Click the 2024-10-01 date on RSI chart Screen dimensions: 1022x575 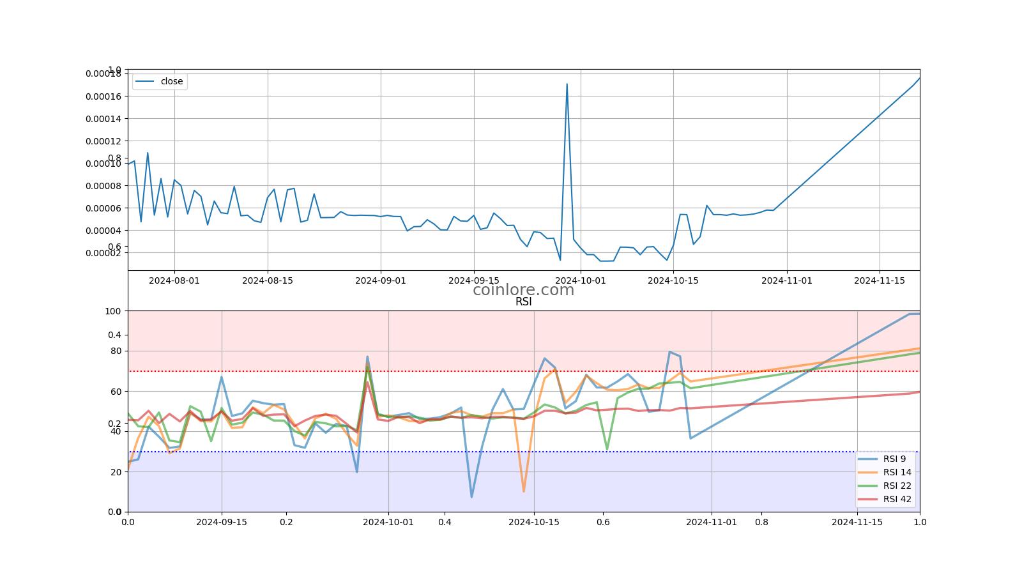tap(388, 521)
